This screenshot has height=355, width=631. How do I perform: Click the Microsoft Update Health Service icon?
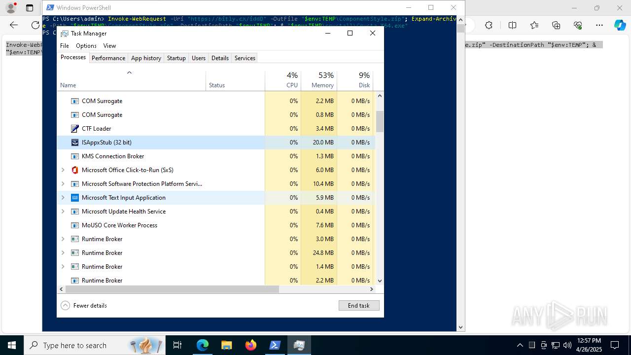click(75, 212)
